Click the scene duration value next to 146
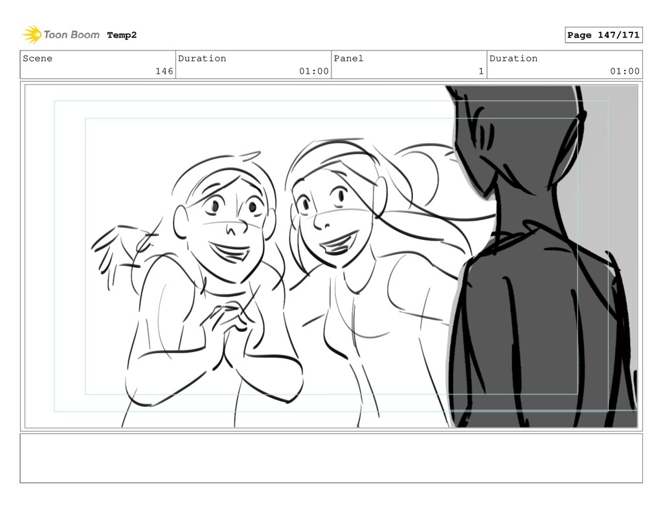Image resolution: width=663 pixels, height=513 pixels. (314, 71)
